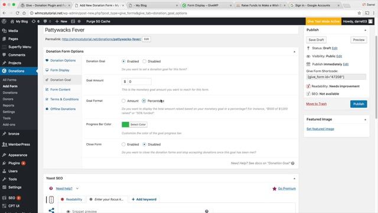Set Close Form to Disabled

click(x=144, y=144)
